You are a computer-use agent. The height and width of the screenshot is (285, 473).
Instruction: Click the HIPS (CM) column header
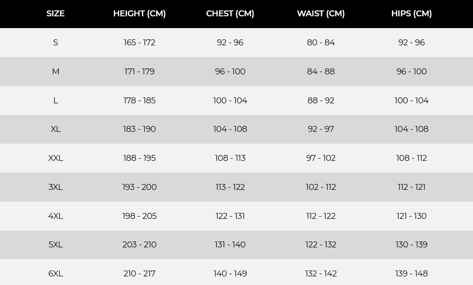coord(411,14)
